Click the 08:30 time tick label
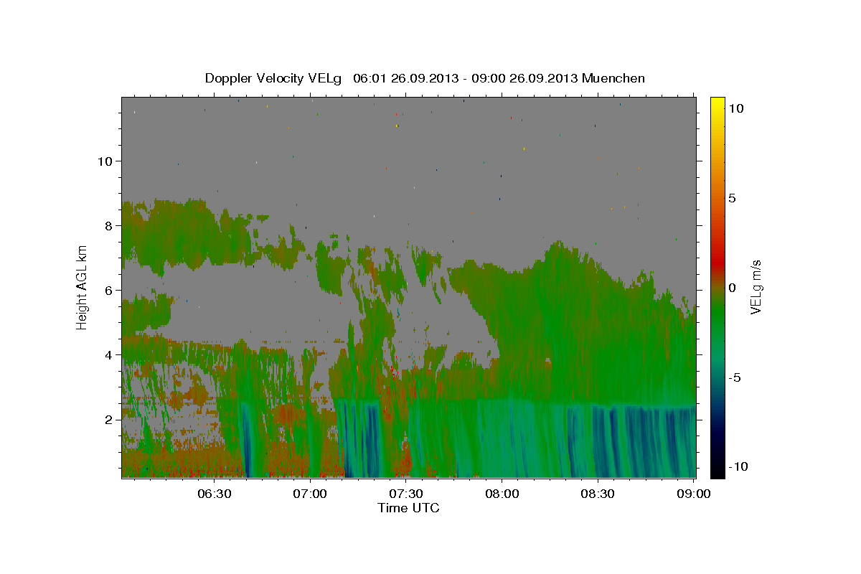Viewport: 861px width, 574px height. click(598, 494)
